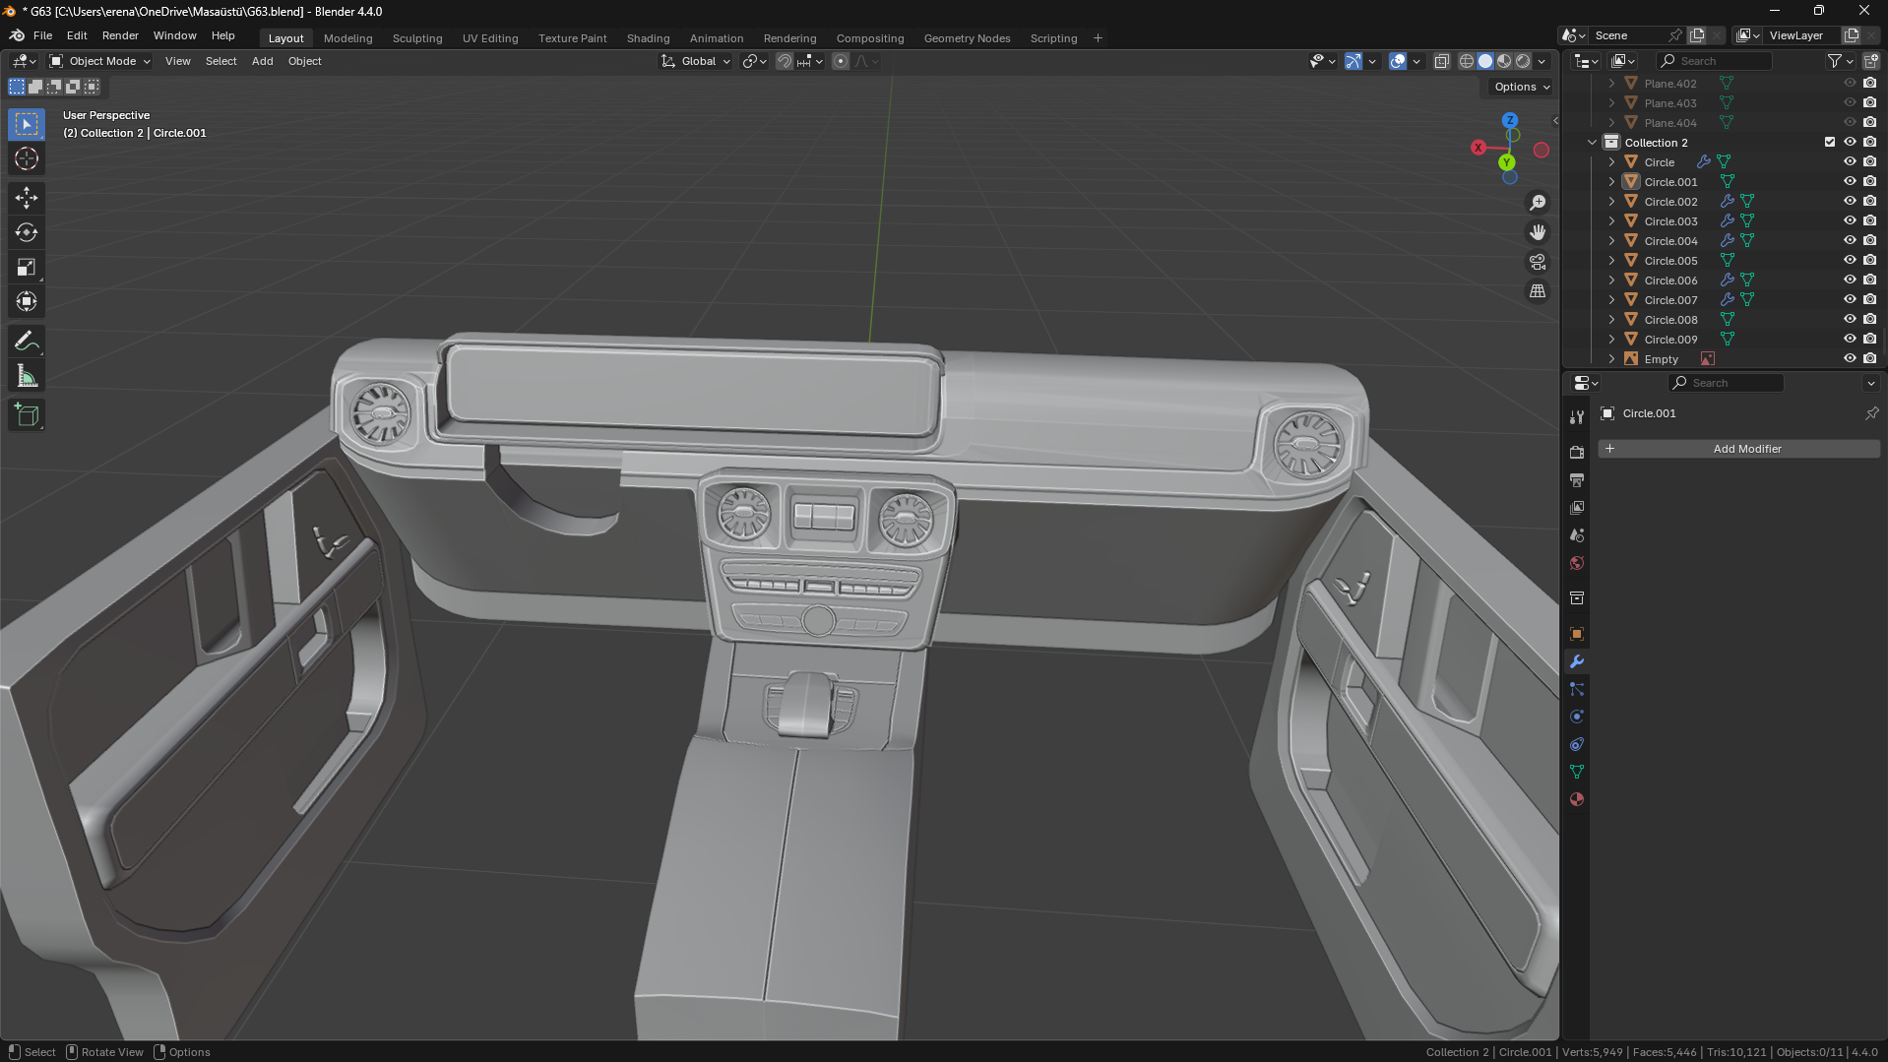Open the Material properties tab
This screenshot has height=1062, width=1888.
tap(1577, 799)
